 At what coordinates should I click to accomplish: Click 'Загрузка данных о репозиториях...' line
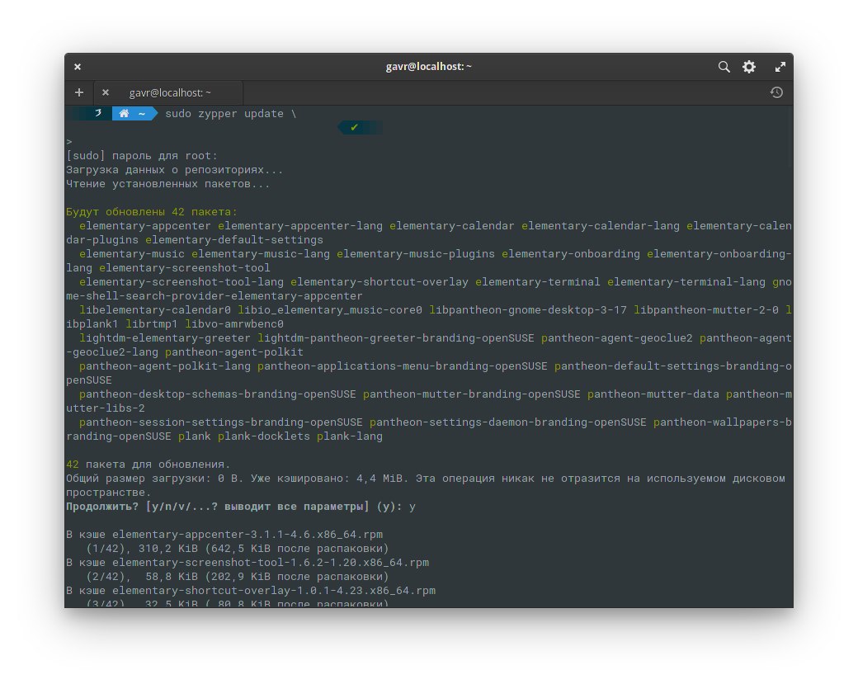pyautogui.click(x=175, y=170)
